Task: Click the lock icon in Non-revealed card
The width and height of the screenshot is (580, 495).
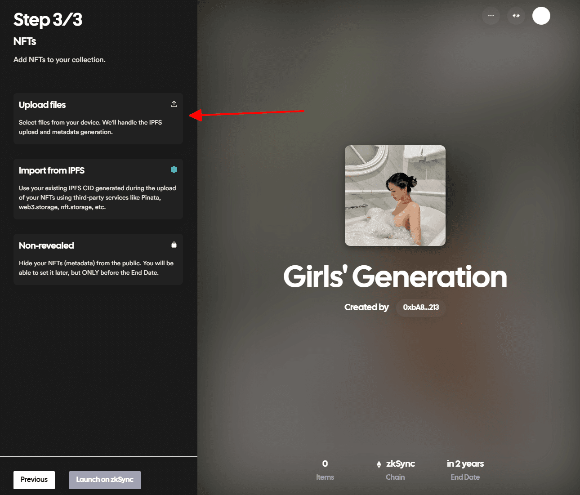Action: click(x=174, y=245)
